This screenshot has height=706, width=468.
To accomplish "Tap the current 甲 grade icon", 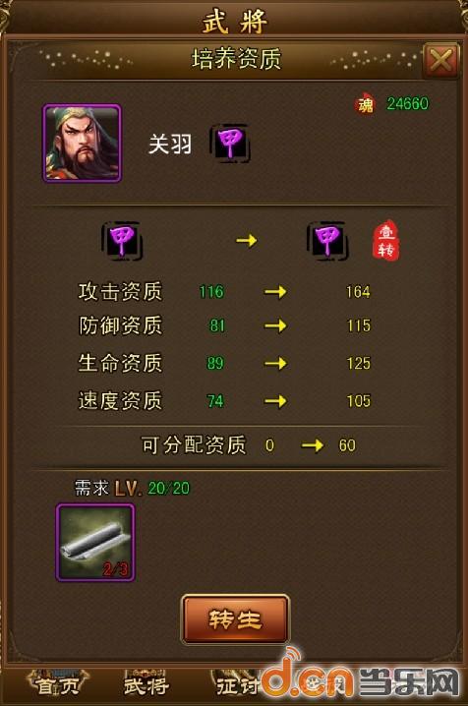I will [122, 241].
